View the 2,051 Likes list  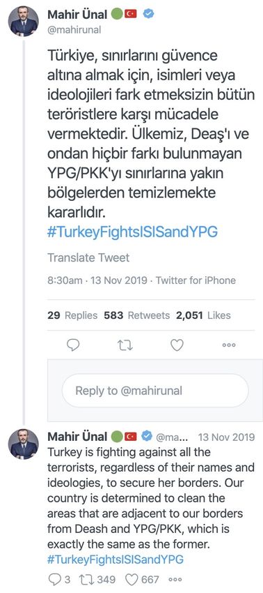click(x=203, y=315)
